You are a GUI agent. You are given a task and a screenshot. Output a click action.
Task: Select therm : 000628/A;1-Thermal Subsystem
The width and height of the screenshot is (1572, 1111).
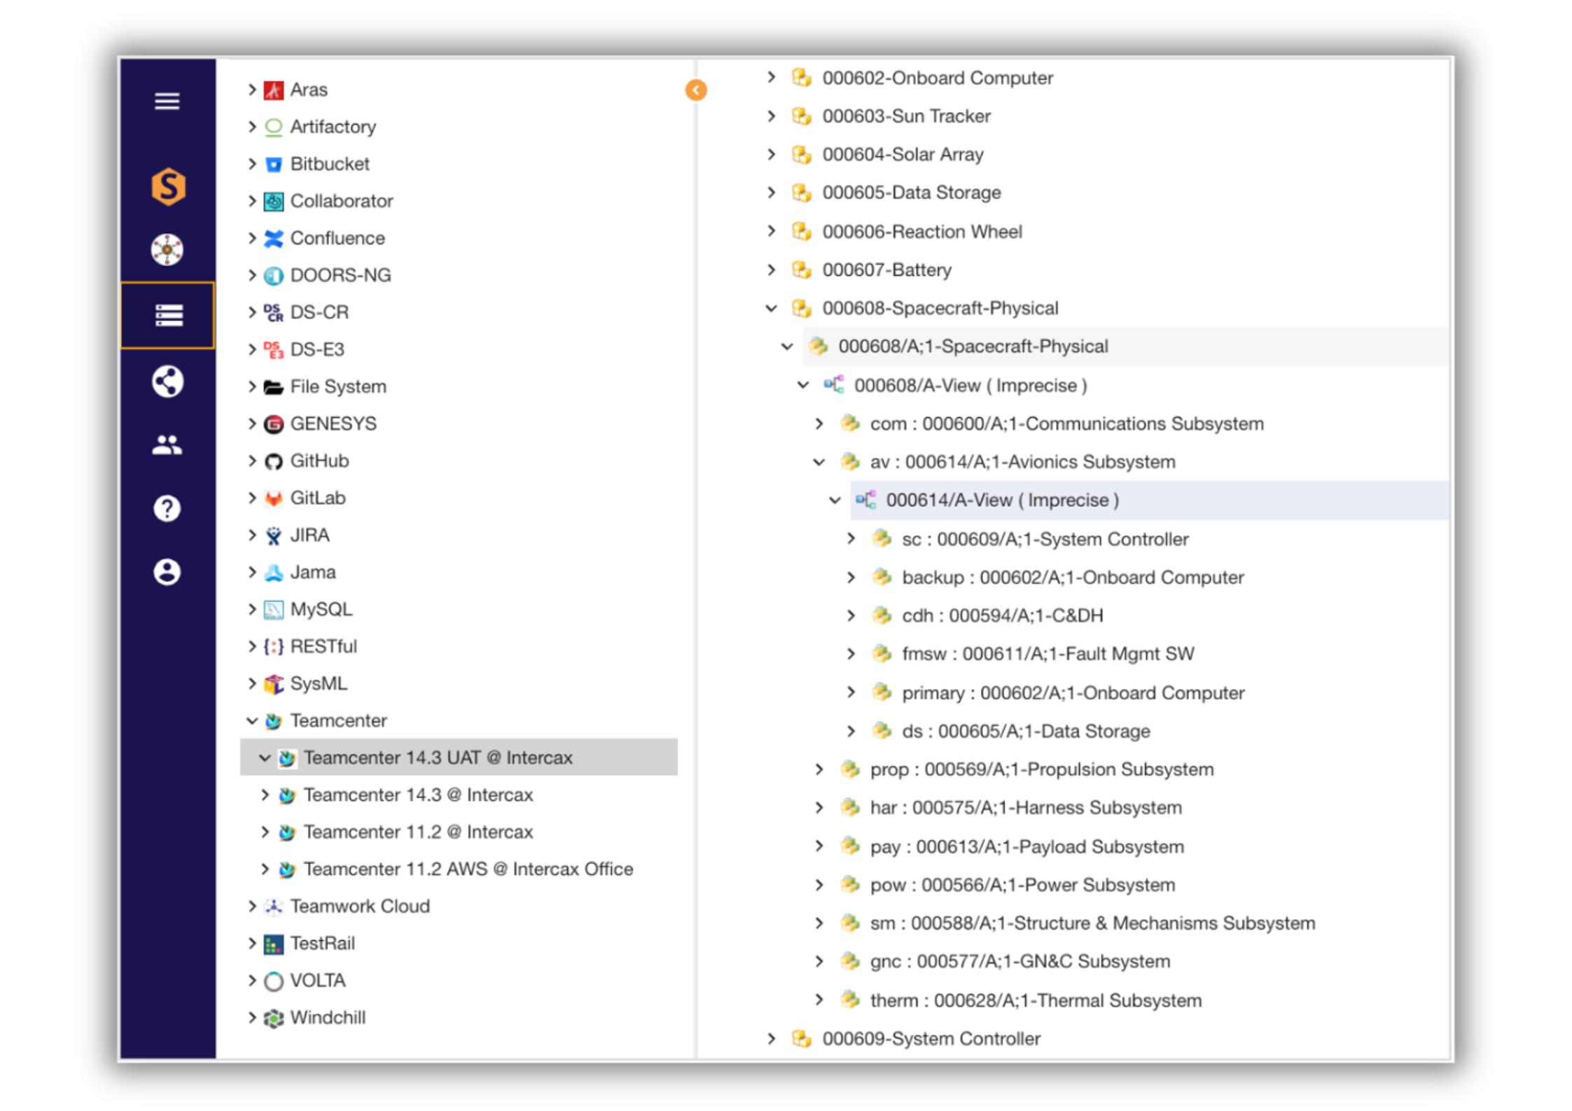click(1035, 1000)
